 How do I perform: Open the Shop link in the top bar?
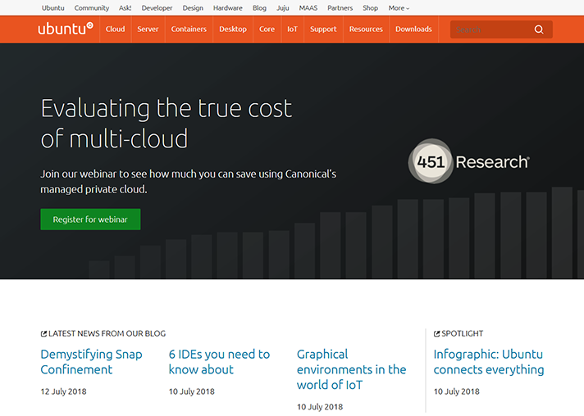370,8
